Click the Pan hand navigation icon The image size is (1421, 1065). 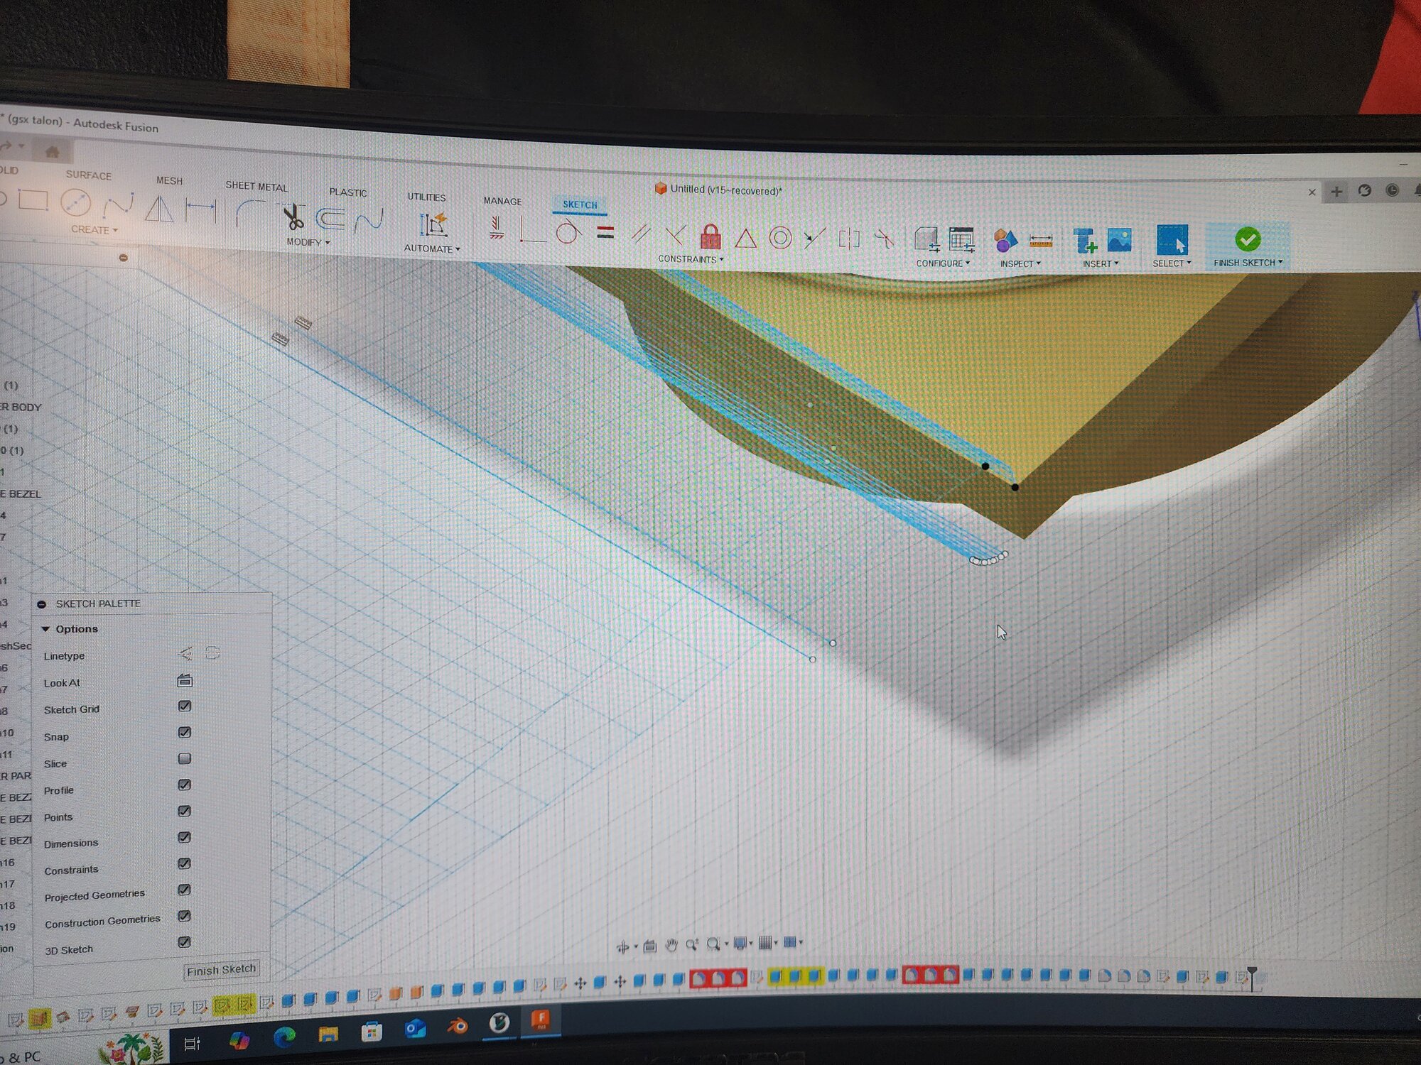pyautogui.click(x=671, y=944)
